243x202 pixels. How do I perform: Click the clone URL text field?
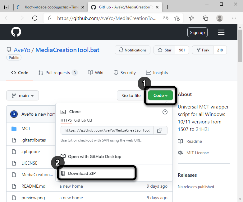click(x=107, y=130)
